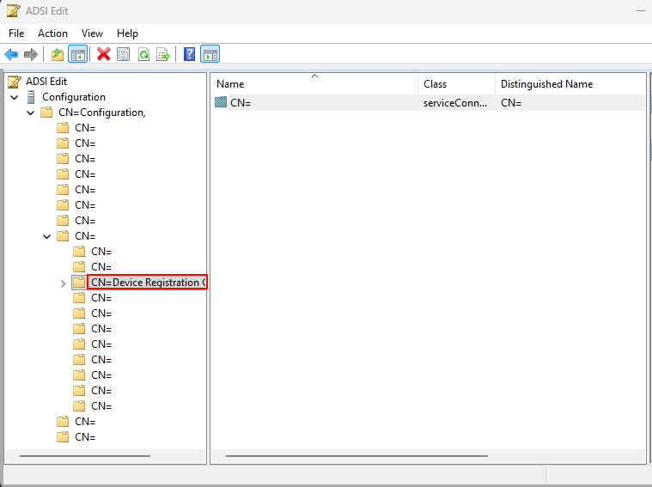This screenshot has width=652, height=487.
Task: Expand the CN=Device Registration node
Action: pyautogui.click(x=64, y=283)
